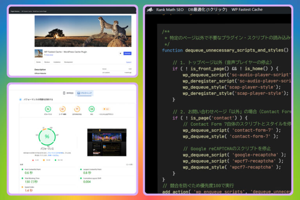Click the blue Download button
Screen dimensions: 300x200
(127, 54)
